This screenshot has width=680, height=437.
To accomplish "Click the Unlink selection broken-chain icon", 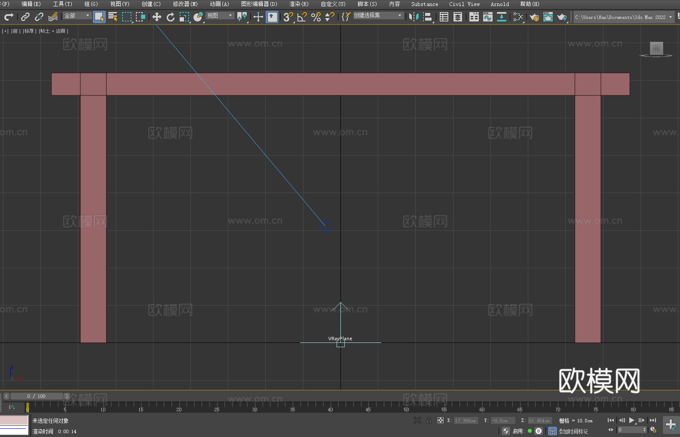I will pyautogui.click(x=39, y=17).
